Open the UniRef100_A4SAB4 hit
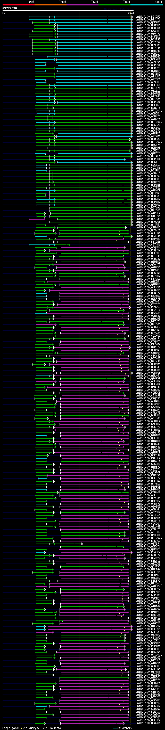165x730 pixels. click(x=148, y=225)
